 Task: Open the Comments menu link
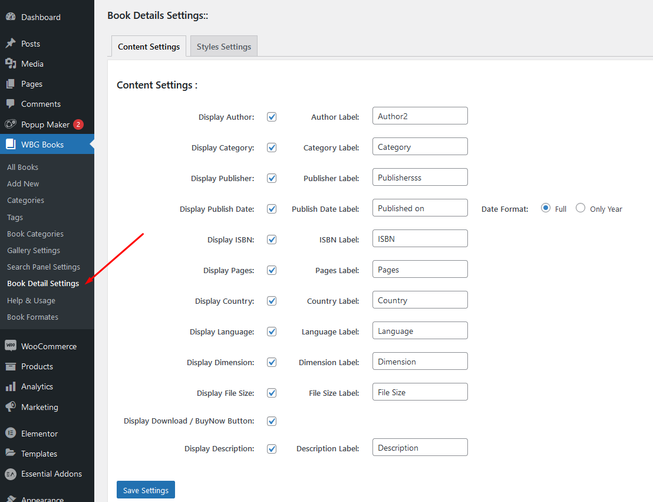tap(41, 104)
